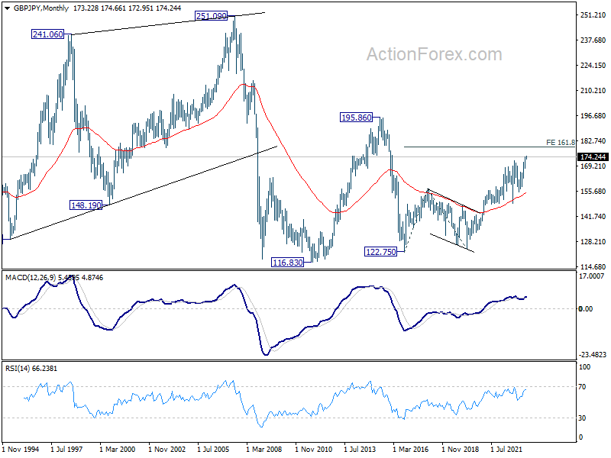Select the 1 Jul 2021 date label
This screenshot has width=611, height=458.
(506, 450)
